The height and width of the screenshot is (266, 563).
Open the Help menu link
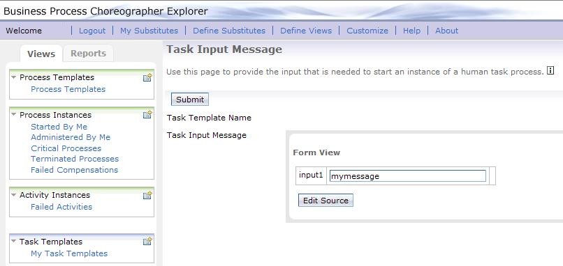411,31
